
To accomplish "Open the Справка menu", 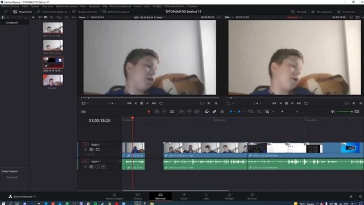I will point(192,6).
